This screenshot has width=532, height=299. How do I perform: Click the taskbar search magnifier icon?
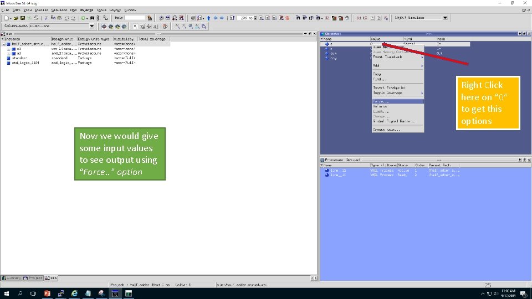click(20, 293)
